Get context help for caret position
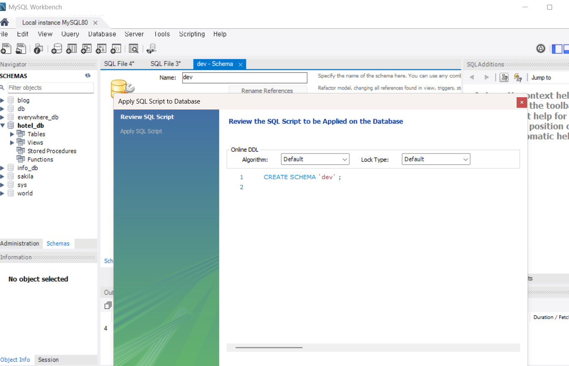This screenshot has height=366, width=569. click(504, 77)
